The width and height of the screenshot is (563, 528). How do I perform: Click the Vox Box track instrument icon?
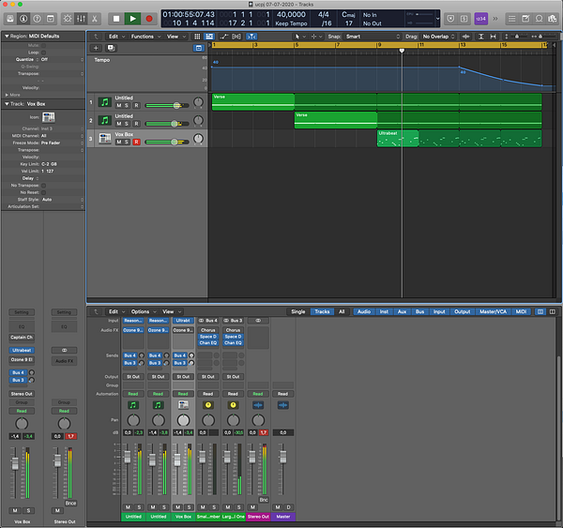click(105, 138)
